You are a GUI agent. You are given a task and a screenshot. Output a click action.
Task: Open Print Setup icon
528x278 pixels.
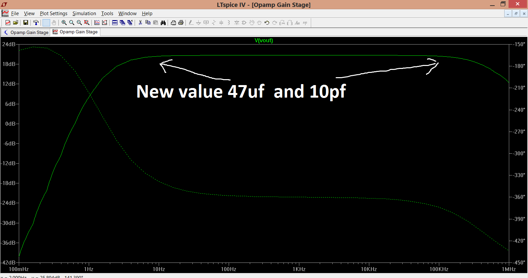pos(173,22)
